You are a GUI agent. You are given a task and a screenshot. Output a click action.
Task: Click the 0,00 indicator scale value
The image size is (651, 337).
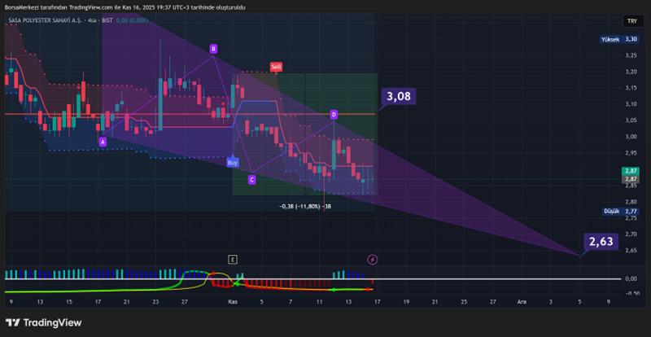pyautogui.click(x=631, y=278)
